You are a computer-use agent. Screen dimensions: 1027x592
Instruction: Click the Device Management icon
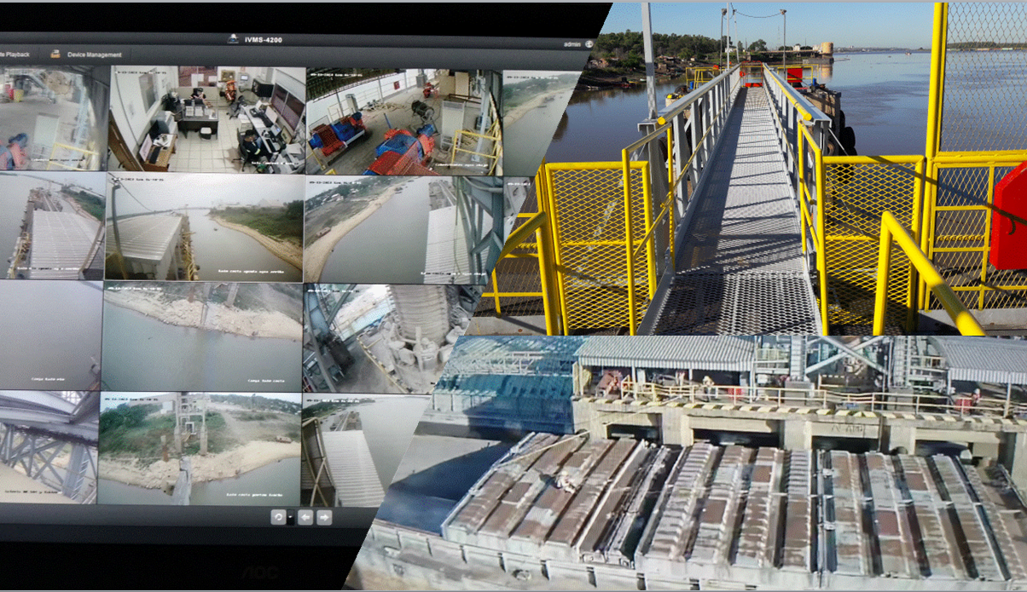click(x=55, y=54)
